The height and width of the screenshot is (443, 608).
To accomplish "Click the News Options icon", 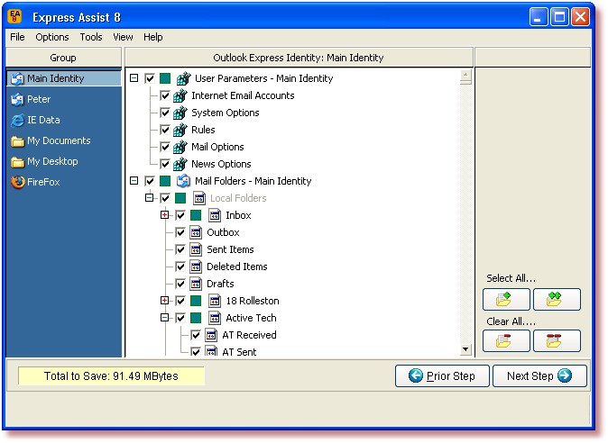I will point(180,164).
